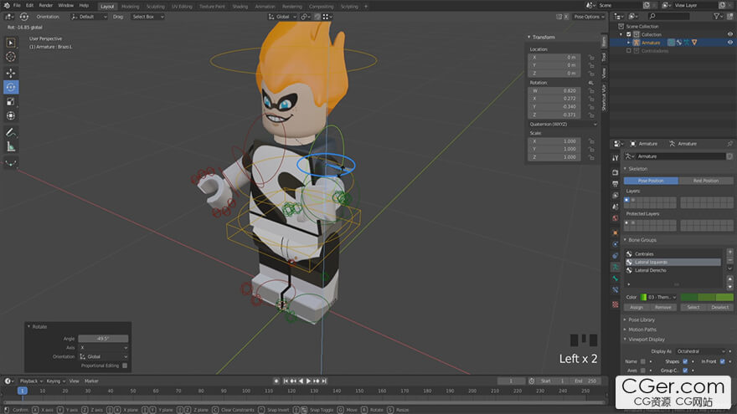Open the View Layer properties tab
The image size is (737, 414).
pyautogui.click(x=616, y=195)
